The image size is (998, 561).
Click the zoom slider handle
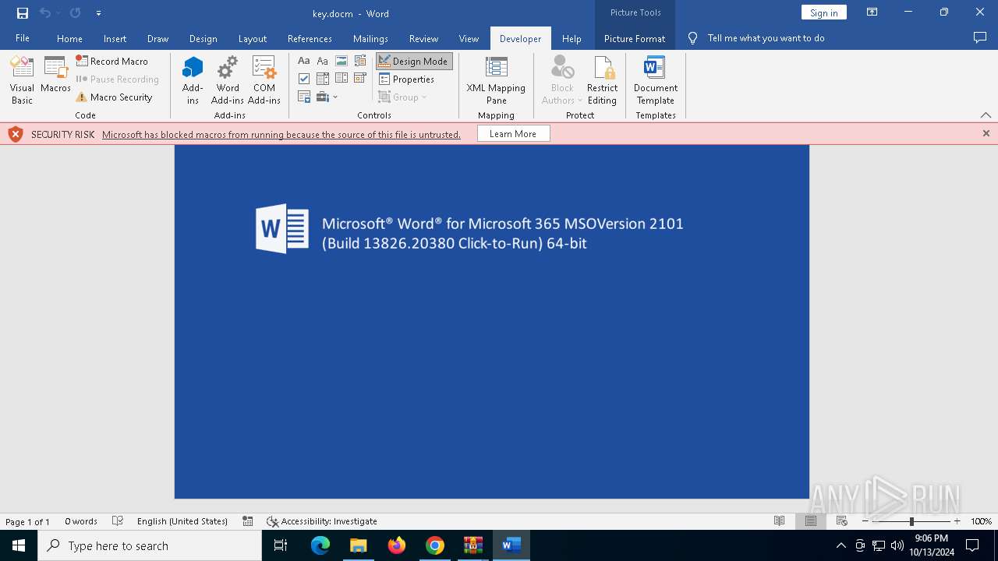911,521
